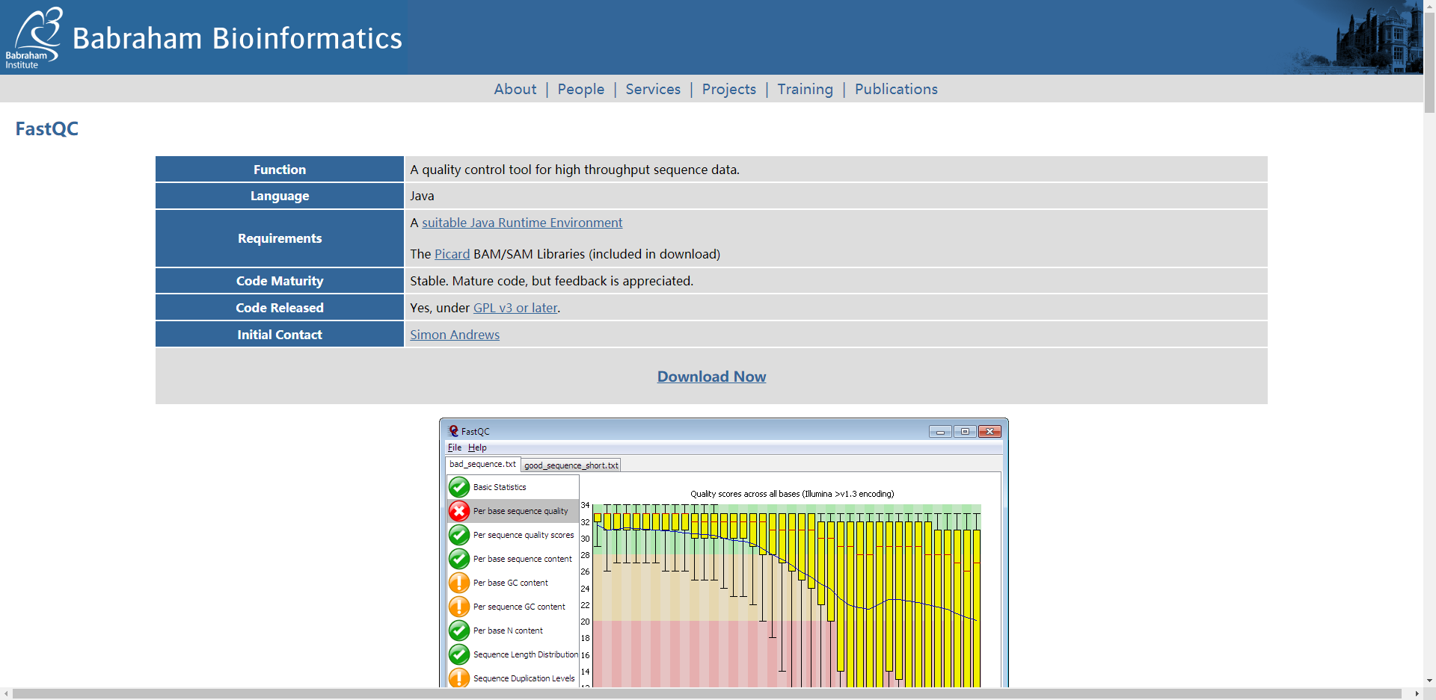
Task: Click the Language row header cell
Action: point(280,196)
